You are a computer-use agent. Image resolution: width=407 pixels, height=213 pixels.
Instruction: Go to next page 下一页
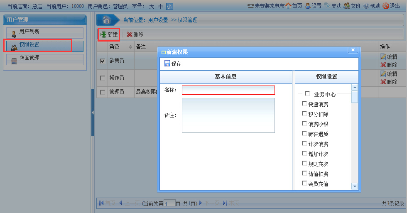209,203
